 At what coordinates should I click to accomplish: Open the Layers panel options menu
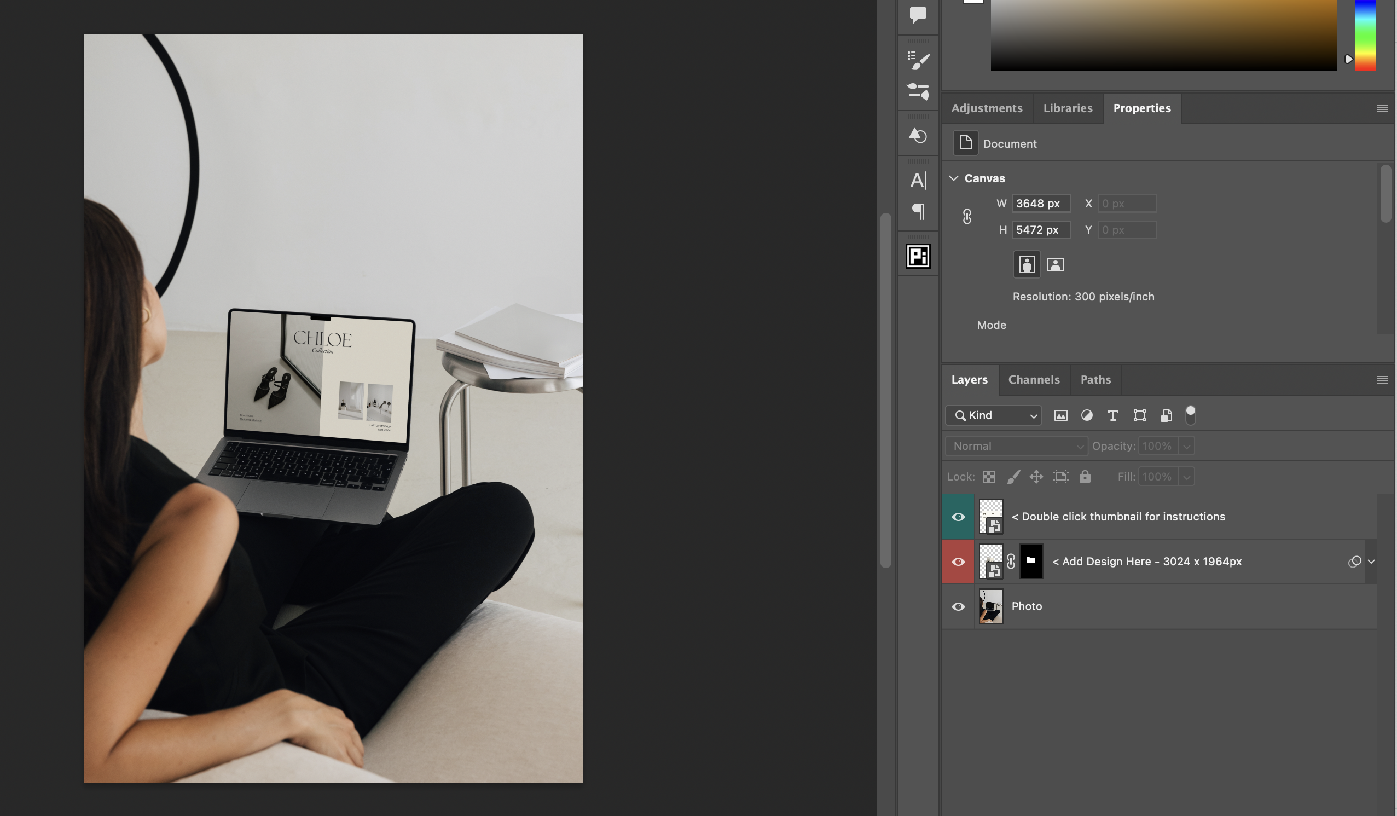[1382, 380]
